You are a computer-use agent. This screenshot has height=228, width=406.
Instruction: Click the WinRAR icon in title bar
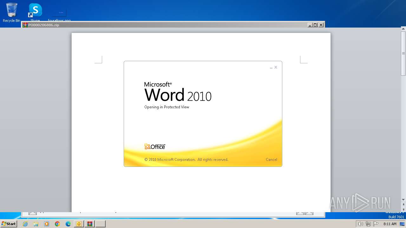click(x=25, y=25)
